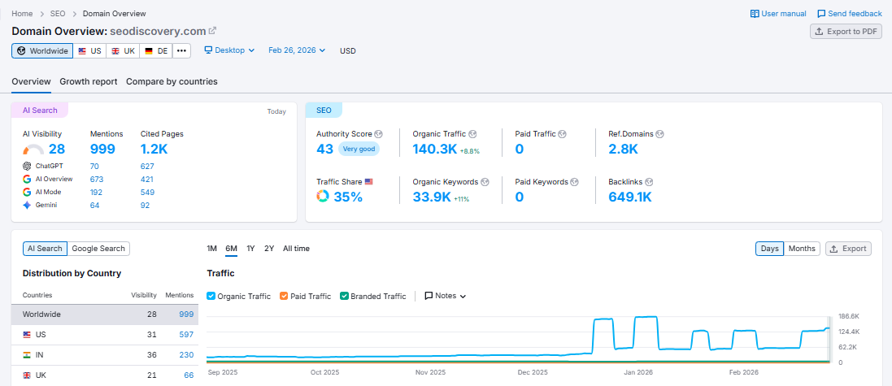Viewport: 892px width, 386px height.
Task: Uncheck the Organic Traffic checkbox
Action: pyautogui.click(x=211, y=296)
